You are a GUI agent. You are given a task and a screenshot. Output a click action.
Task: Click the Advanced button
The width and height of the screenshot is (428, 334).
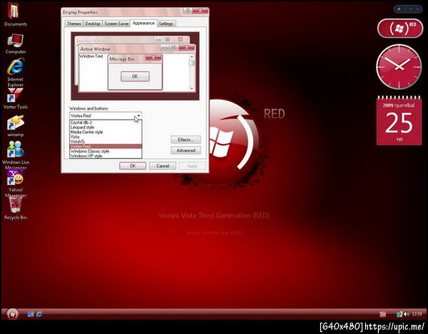pyautogui.click(x=185, y=150)
